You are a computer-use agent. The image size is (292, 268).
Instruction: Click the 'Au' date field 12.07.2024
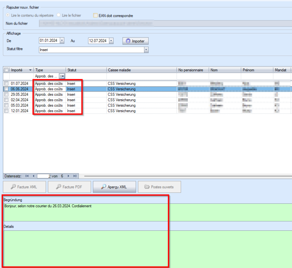(98, 41)
